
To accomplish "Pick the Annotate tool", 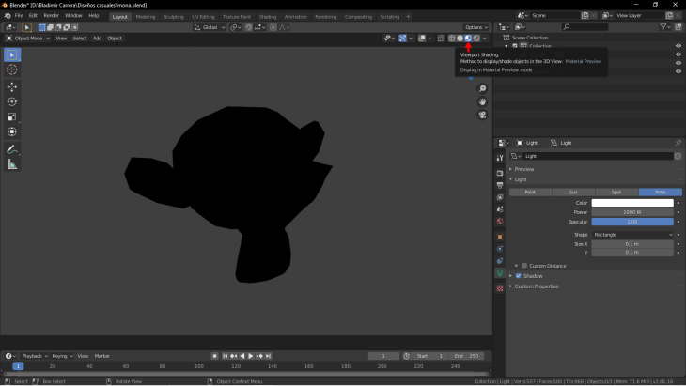I will pos(12,149).
